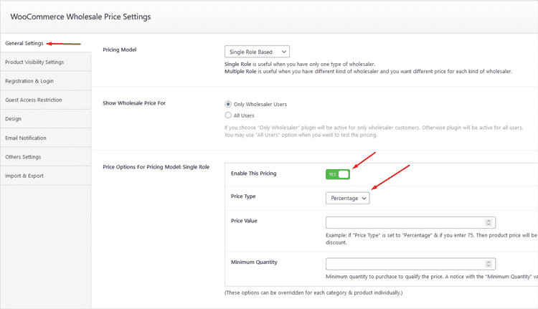Select the Multiple Role description line
This screenshot has width=538, height=309.
(x=369, y=71)
